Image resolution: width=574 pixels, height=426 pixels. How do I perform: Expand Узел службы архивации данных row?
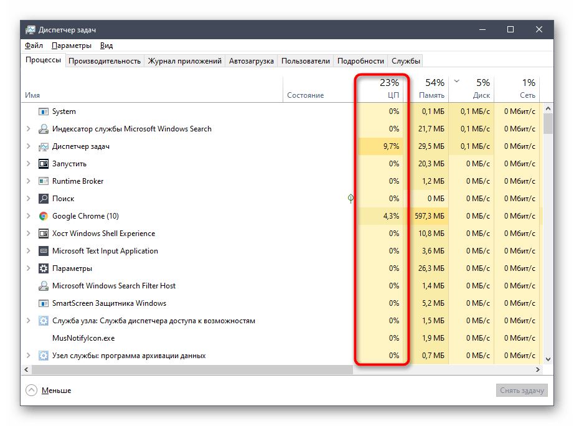28,356
